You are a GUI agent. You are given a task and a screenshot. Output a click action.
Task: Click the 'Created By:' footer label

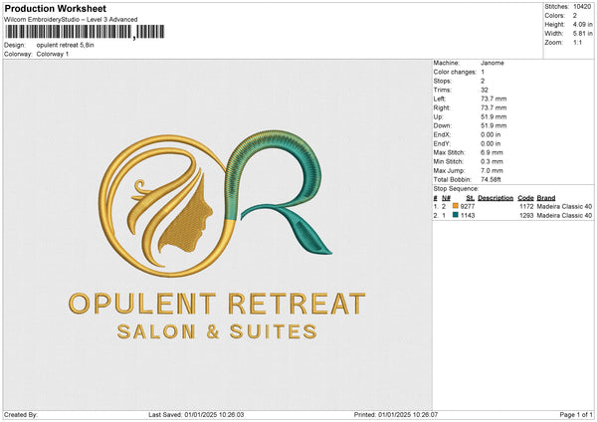pyautogui.click(x=21, y=415)
